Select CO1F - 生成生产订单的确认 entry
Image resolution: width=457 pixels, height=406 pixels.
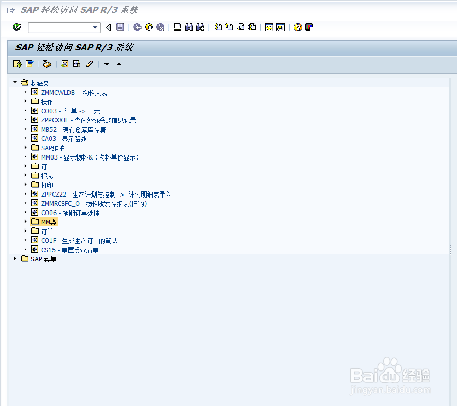[x=79, y=241]
